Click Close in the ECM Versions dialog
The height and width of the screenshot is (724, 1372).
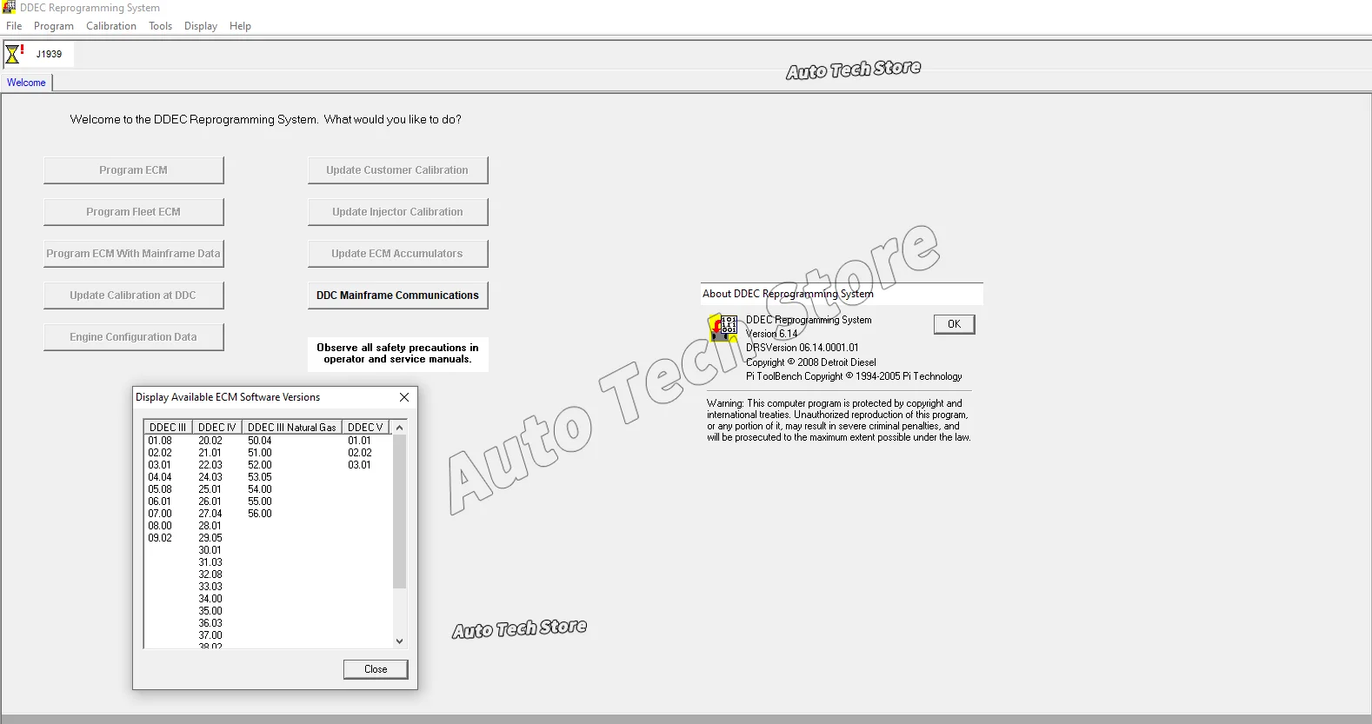pos(376,669)
